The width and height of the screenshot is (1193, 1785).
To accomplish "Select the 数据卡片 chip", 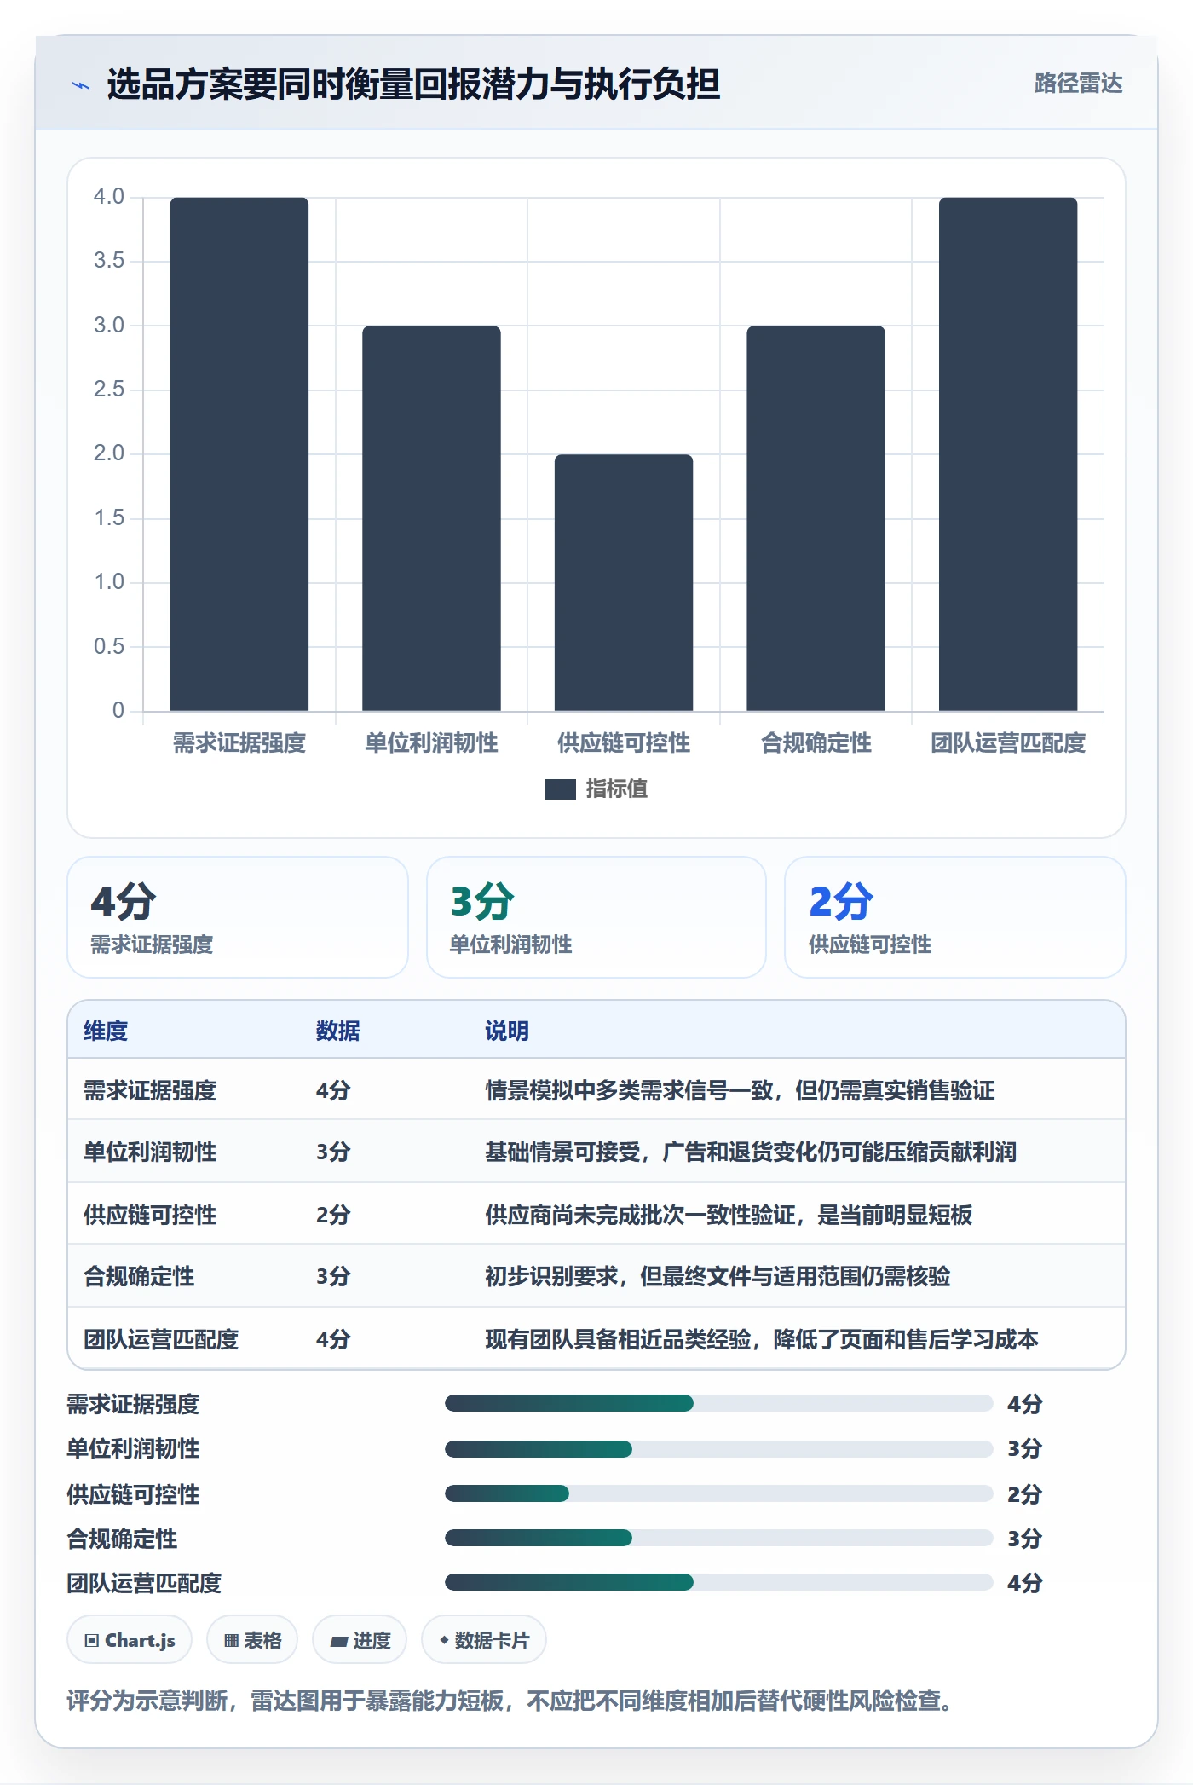I will point(484,1640).
